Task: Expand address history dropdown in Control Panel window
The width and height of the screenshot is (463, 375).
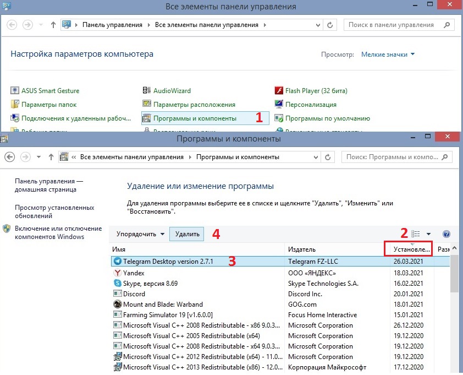Action: (318, 25)
